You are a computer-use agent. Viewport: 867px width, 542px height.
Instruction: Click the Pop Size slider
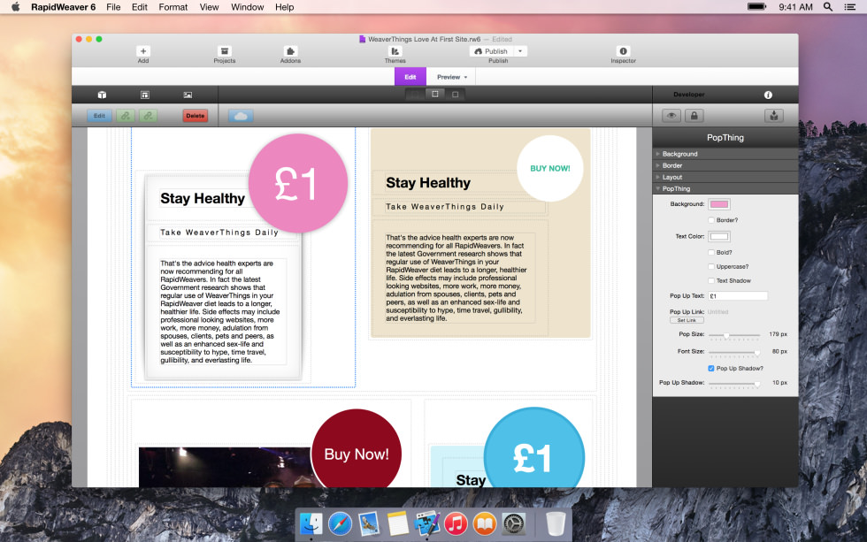pos(734,335)
